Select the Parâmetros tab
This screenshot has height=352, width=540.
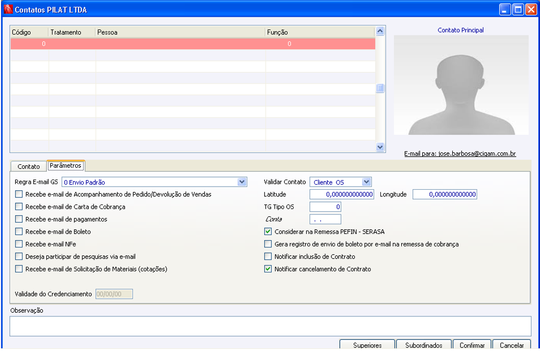click(x=65, y=166)
